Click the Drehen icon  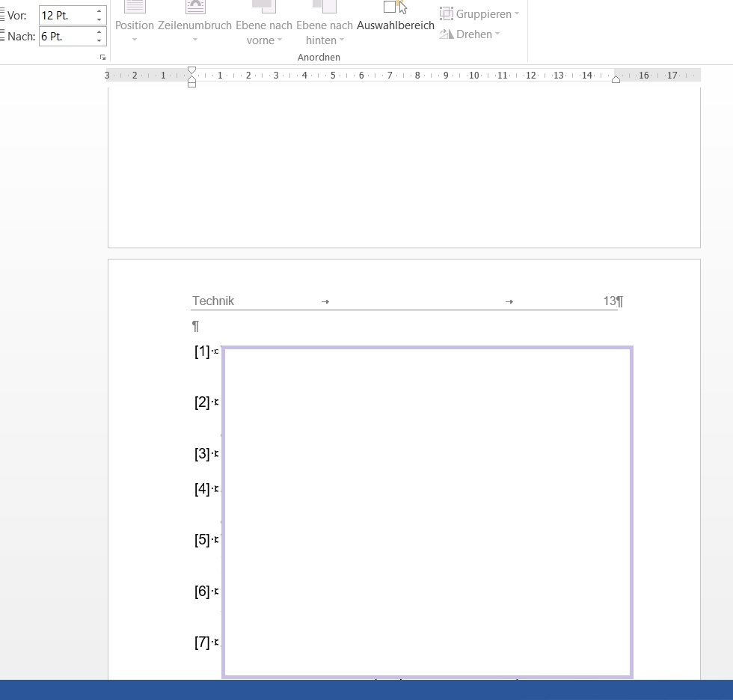447,34
